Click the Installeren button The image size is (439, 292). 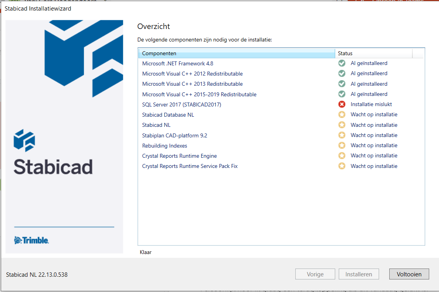(x=359, y=274)
